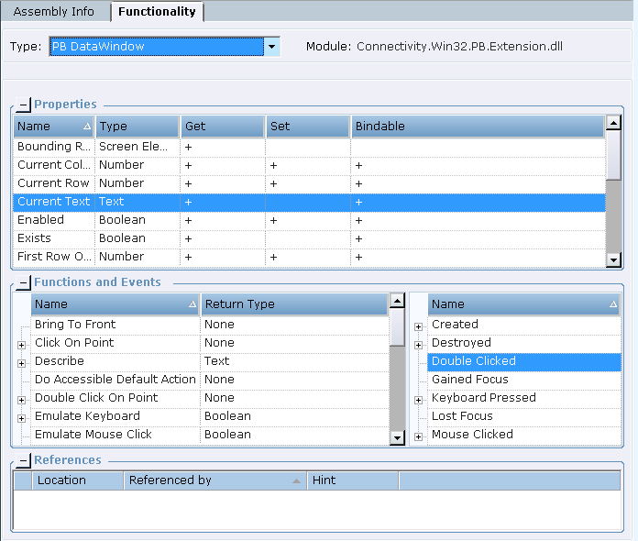Screen dimensions: 638x541
Task: Expand the Keyboard Pressed event
Action: coord(418,400)
